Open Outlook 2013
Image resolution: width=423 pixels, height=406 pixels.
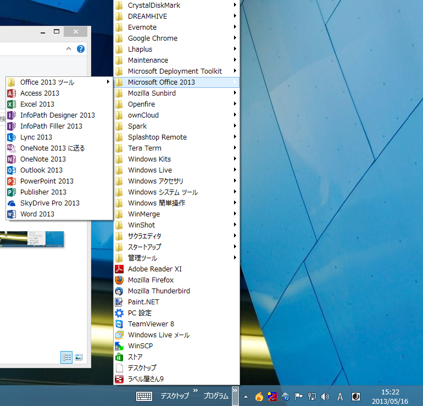coord(59,170)
